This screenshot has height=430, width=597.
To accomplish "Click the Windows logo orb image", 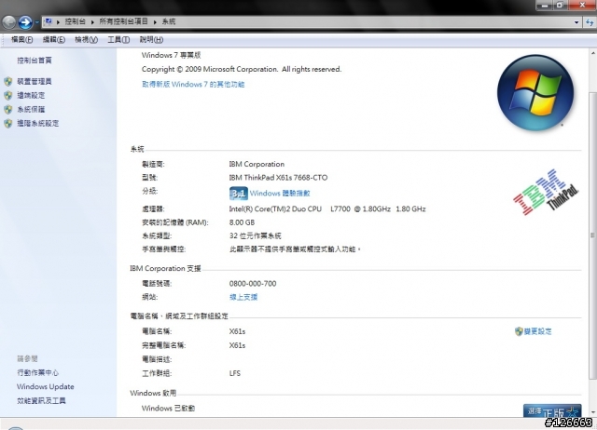I will pos(535,93).
